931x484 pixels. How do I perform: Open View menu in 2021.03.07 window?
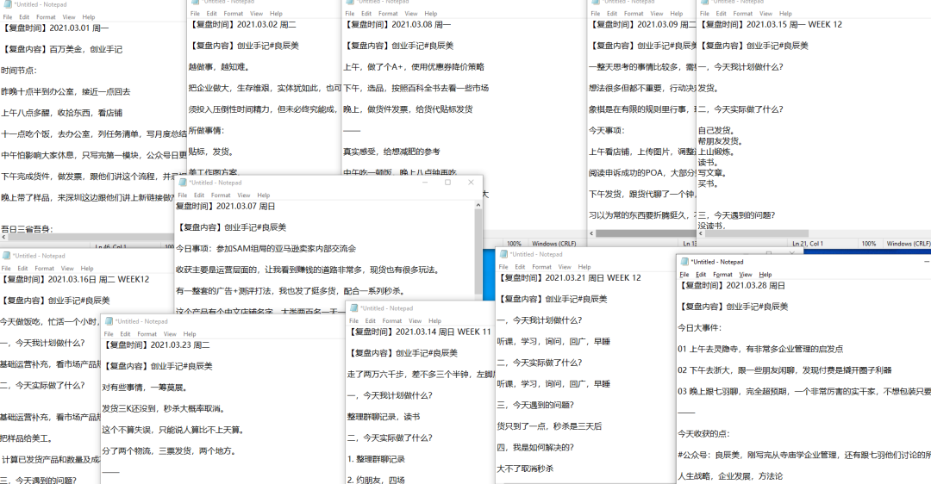point(243,195)
